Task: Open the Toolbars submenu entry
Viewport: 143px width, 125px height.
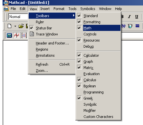Action: pos(52,16)
